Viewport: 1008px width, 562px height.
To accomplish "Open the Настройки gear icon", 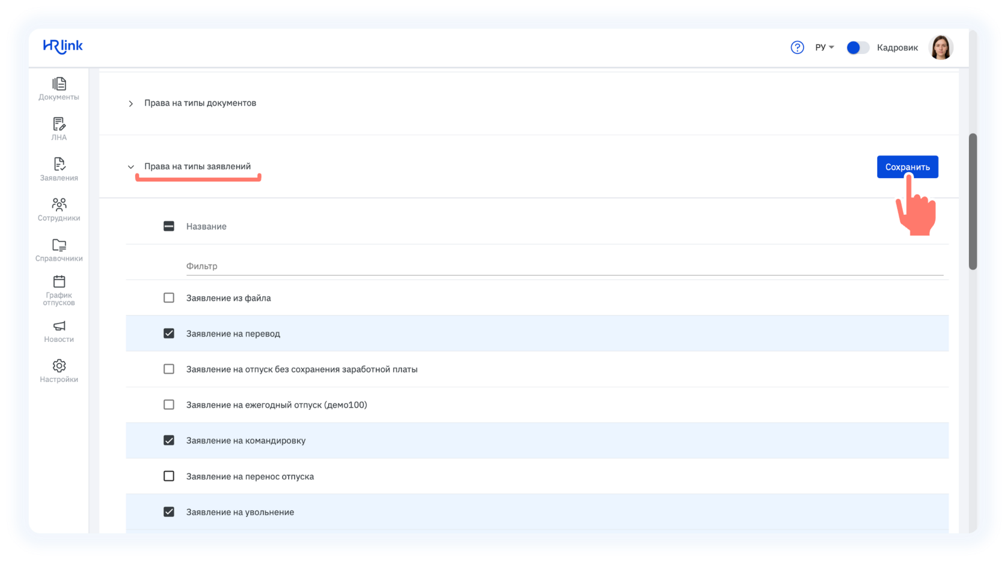I will (x=59, y=366).
